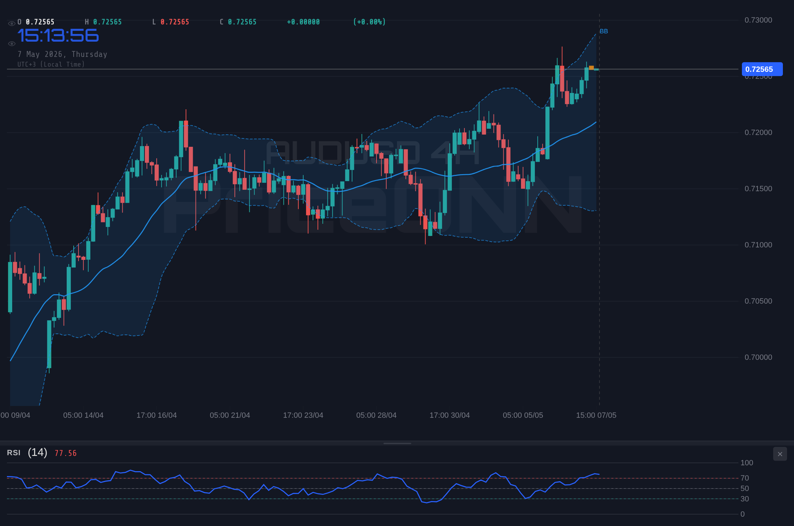This screenshot has height=526, width=794.
Task: Select the current price tag 0.72565
Action: click(x=762, y=69)
